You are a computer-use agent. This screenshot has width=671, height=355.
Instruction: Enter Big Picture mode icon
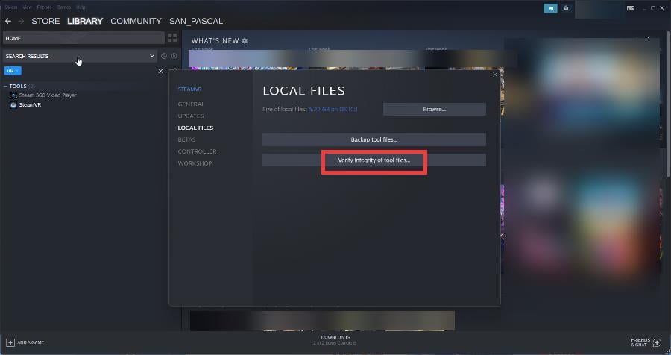(x=630, y=7)
